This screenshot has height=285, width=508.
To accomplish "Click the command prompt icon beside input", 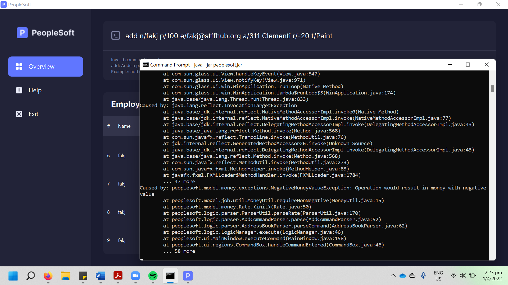I will pyautogui.click(x=116, y=36).
